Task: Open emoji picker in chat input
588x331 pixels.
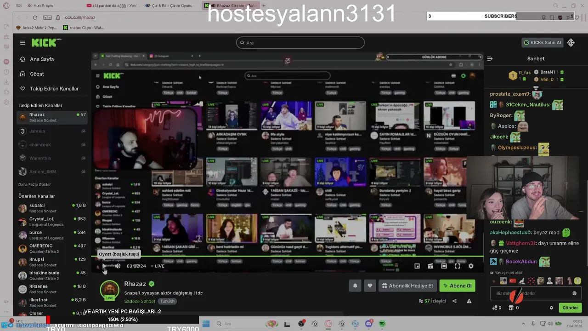Action: (x=574, y=293)
